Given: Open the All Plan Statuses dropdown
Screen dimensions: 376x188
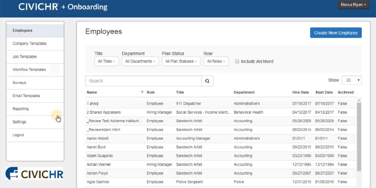Looking at the screenshot, I should pyautogui.click(x=181, y=61).
